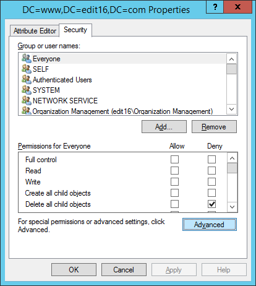Click the SYSTEM account icon
This screenshot has width=256, height=286.
[27, 90]
